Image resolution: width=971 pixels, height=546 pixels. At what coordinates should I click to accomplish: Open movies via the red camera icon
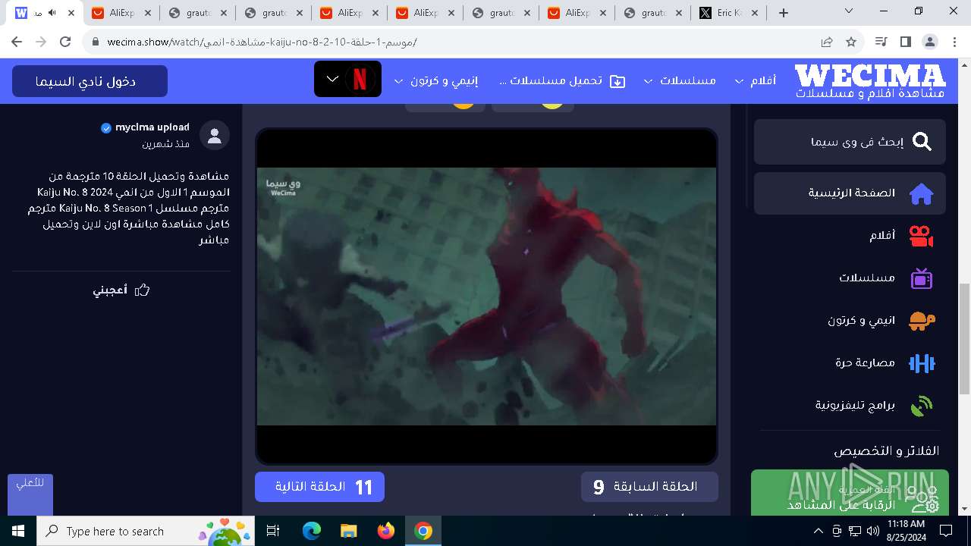921,236
